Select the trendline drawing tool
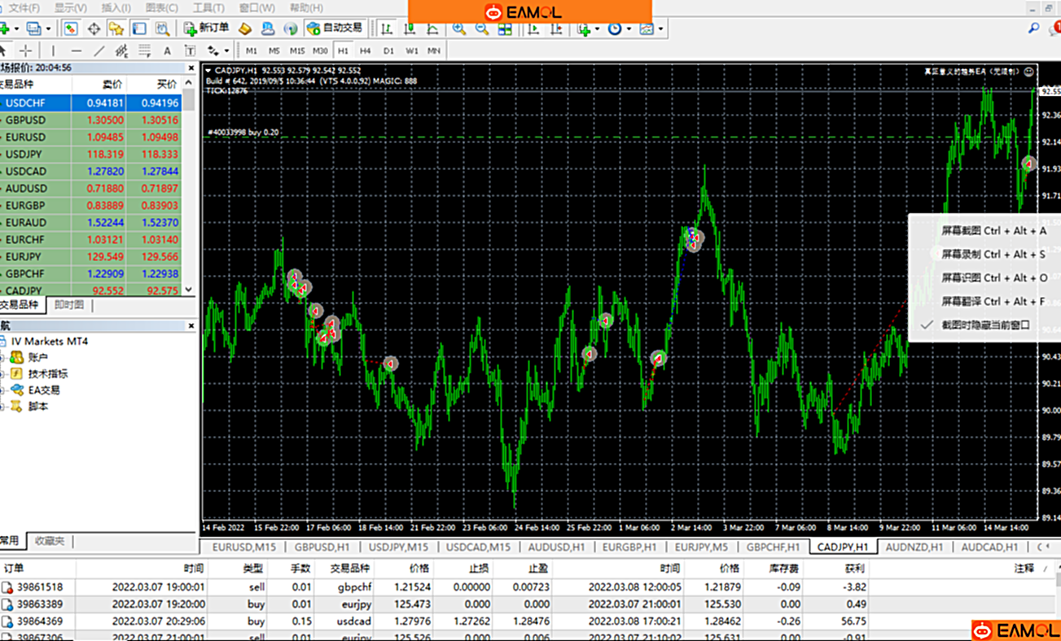 pyautogui.click(x=99, y=50)
